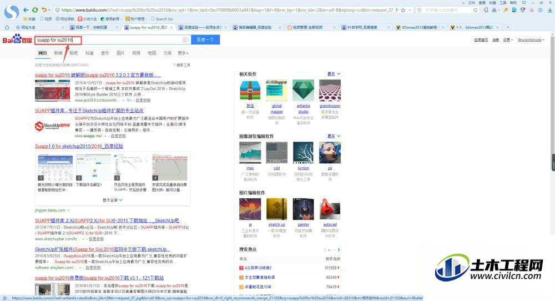Screen dimensions: 555x301
Task: Open the dropdown beside the undo arrow
Action: point(49,10)
